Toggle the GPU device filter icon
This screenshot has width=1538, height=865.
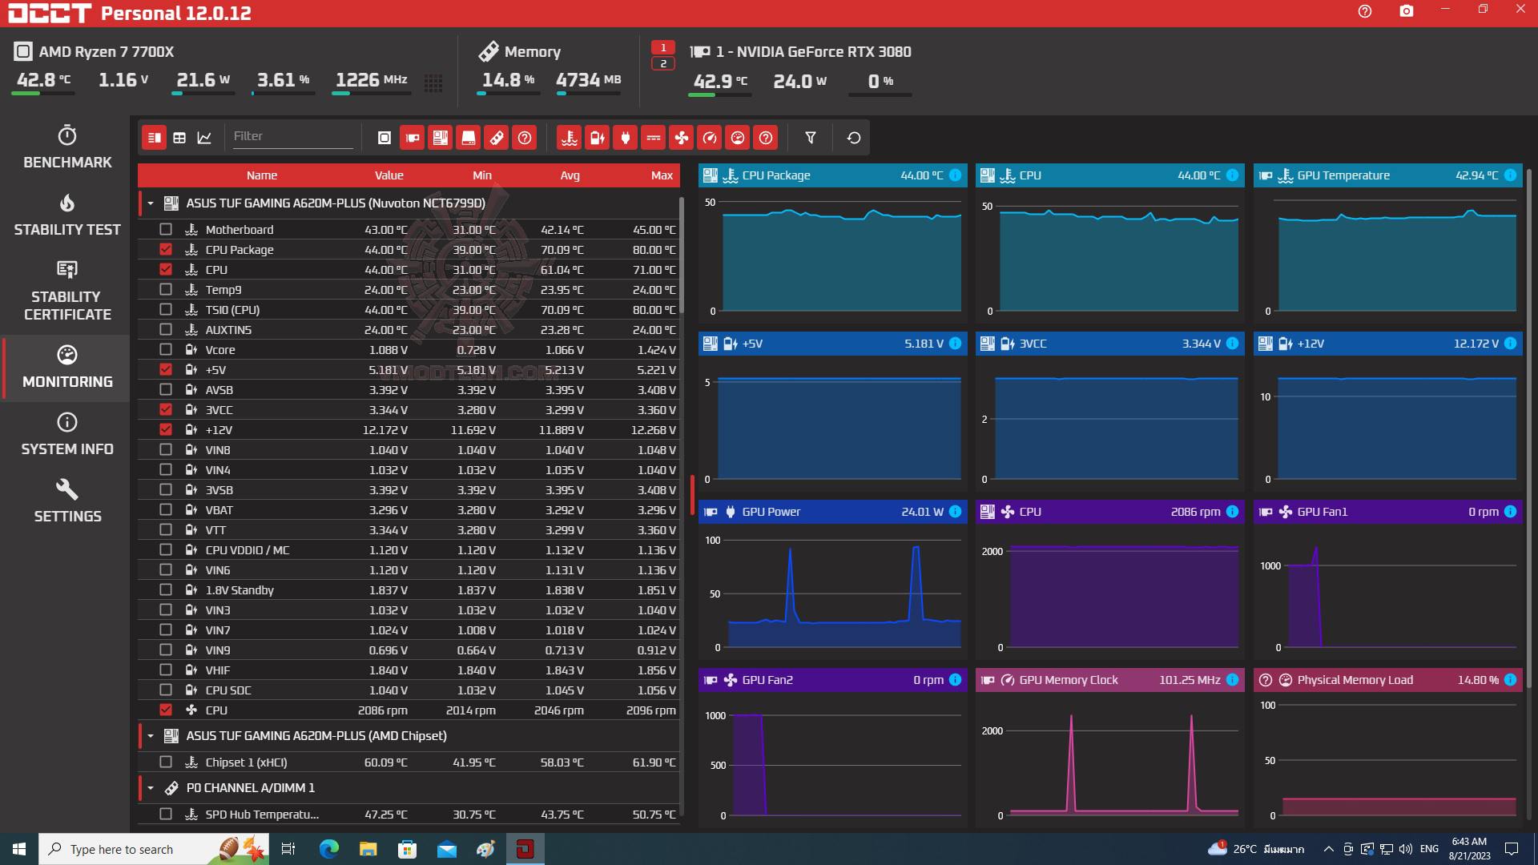412,138
